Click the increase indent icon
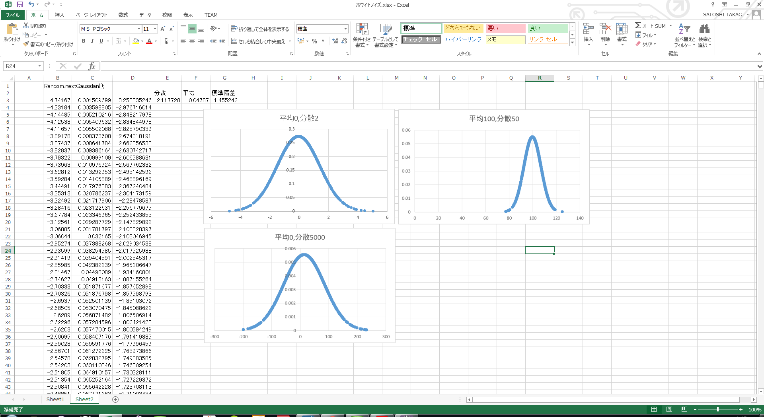Viewport: 764px width, 417px height. 222,41
